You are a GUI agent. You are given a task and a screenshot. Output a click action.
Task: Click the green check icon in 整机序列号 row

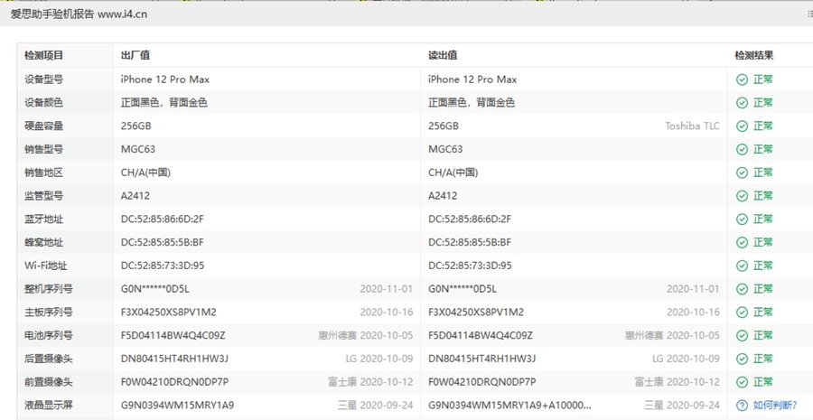[x=742, y=289]
